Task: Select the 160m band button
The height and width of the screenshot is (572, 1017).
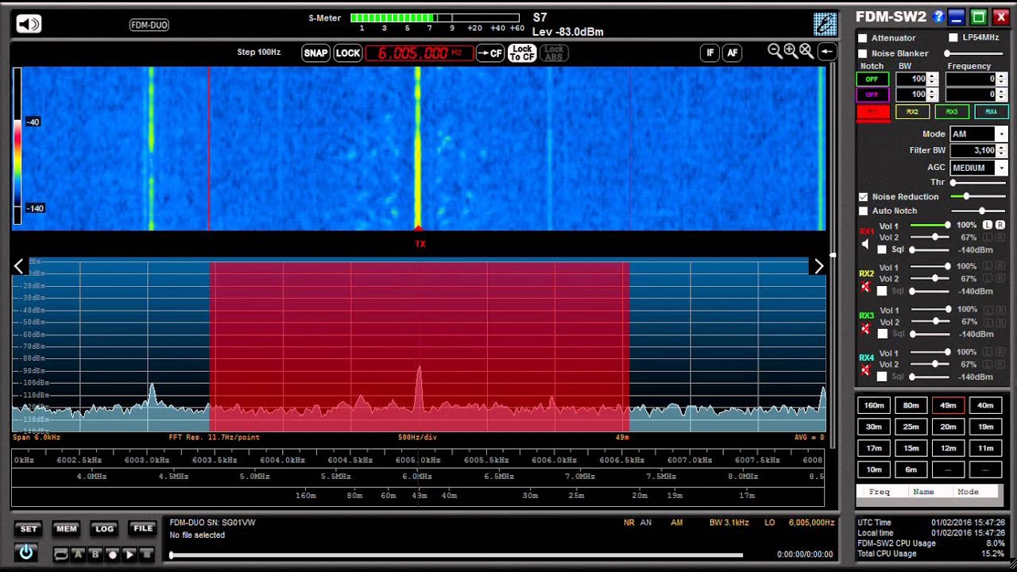Action: [874, 405]
